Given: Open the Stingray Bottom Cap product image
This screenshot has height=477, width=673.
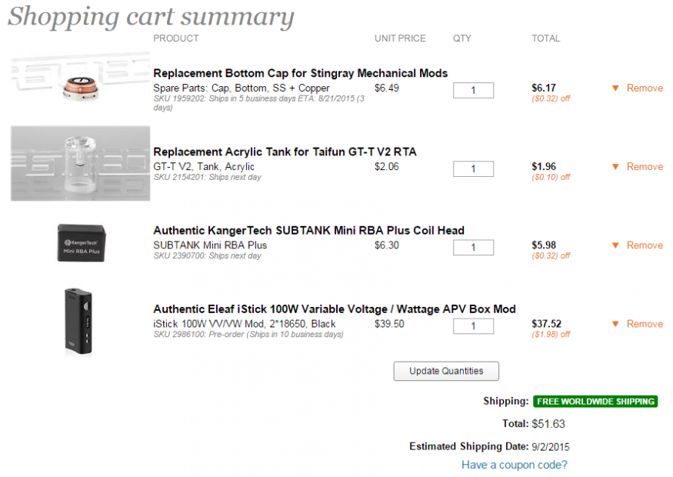Looking at the screenshot, I should pyautogui.click(x=80, y=85).
